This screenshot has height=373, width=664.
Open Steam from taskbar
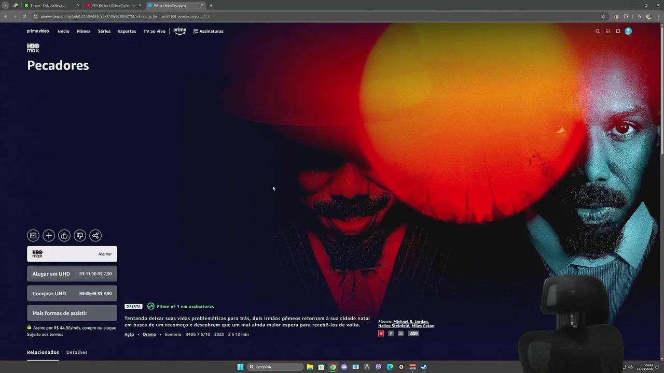click(424, 367)
